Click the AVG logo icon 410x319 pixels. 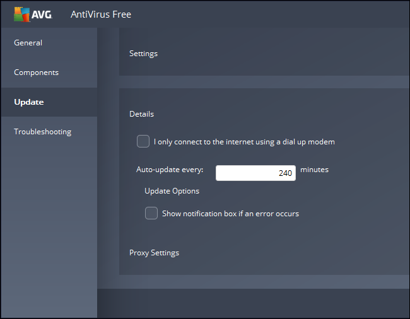(x=21, y=14)
